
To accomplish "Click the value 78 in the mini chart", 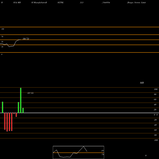I will tap(103, 155).
